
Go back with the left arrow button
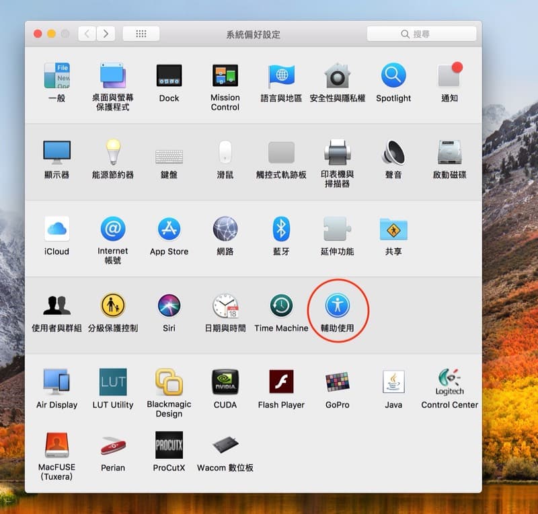87,34
